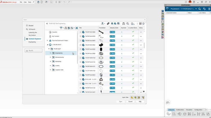Viewport: 211px width, 118px height.
Task: Open the sort order dropdown above tree
Action: 74,28
